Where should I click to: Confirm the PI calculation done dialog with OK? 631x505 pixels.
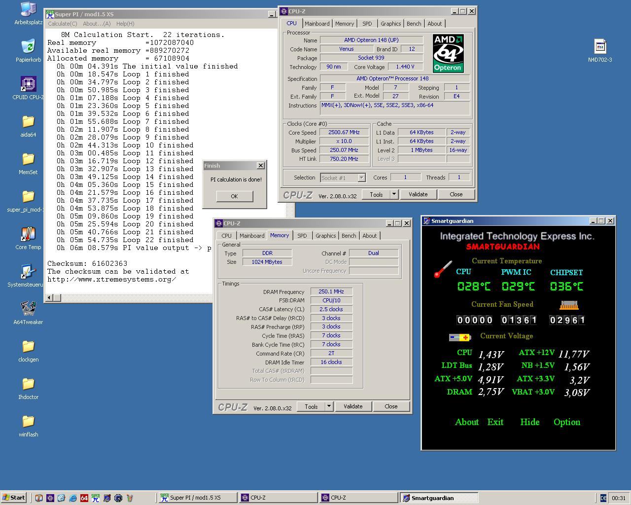234,196
